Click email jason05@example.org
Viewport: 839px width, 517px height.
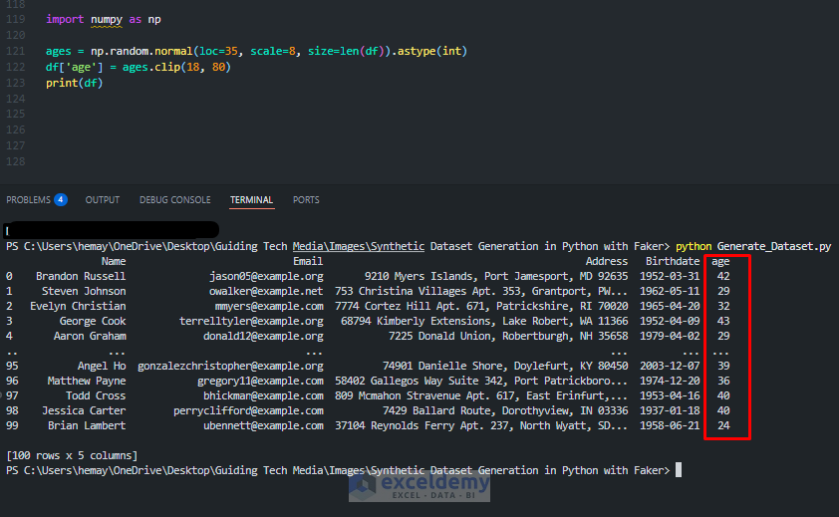pos(266,276)
